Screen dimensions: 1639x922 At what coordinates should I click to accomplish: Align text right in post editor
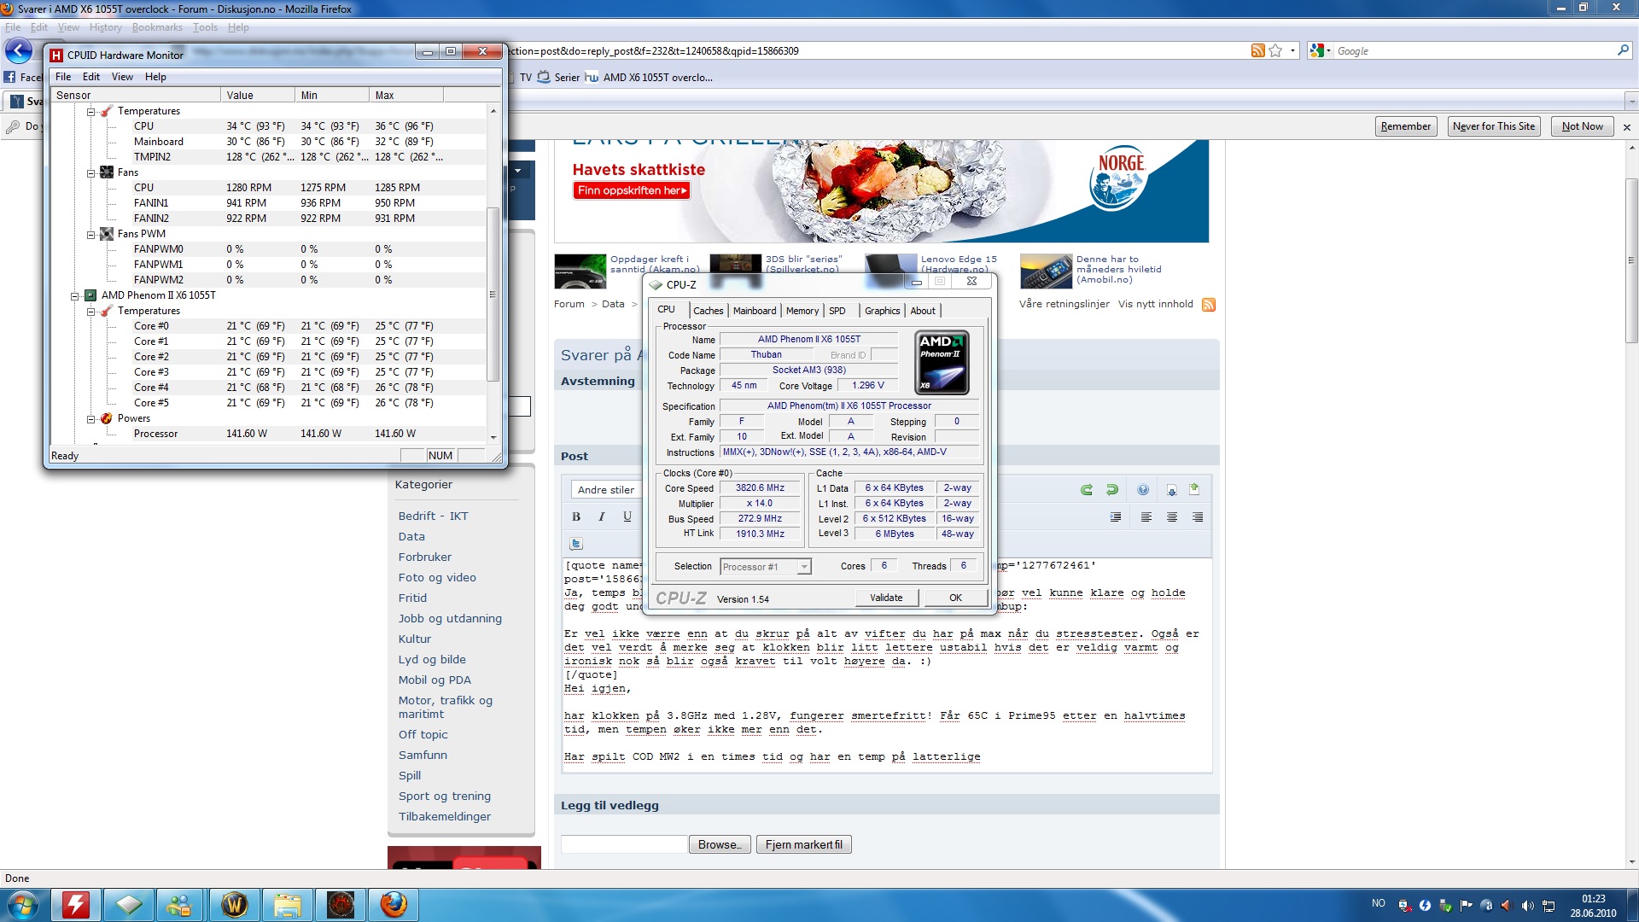pyautogui.click(x=1198, y=517)
